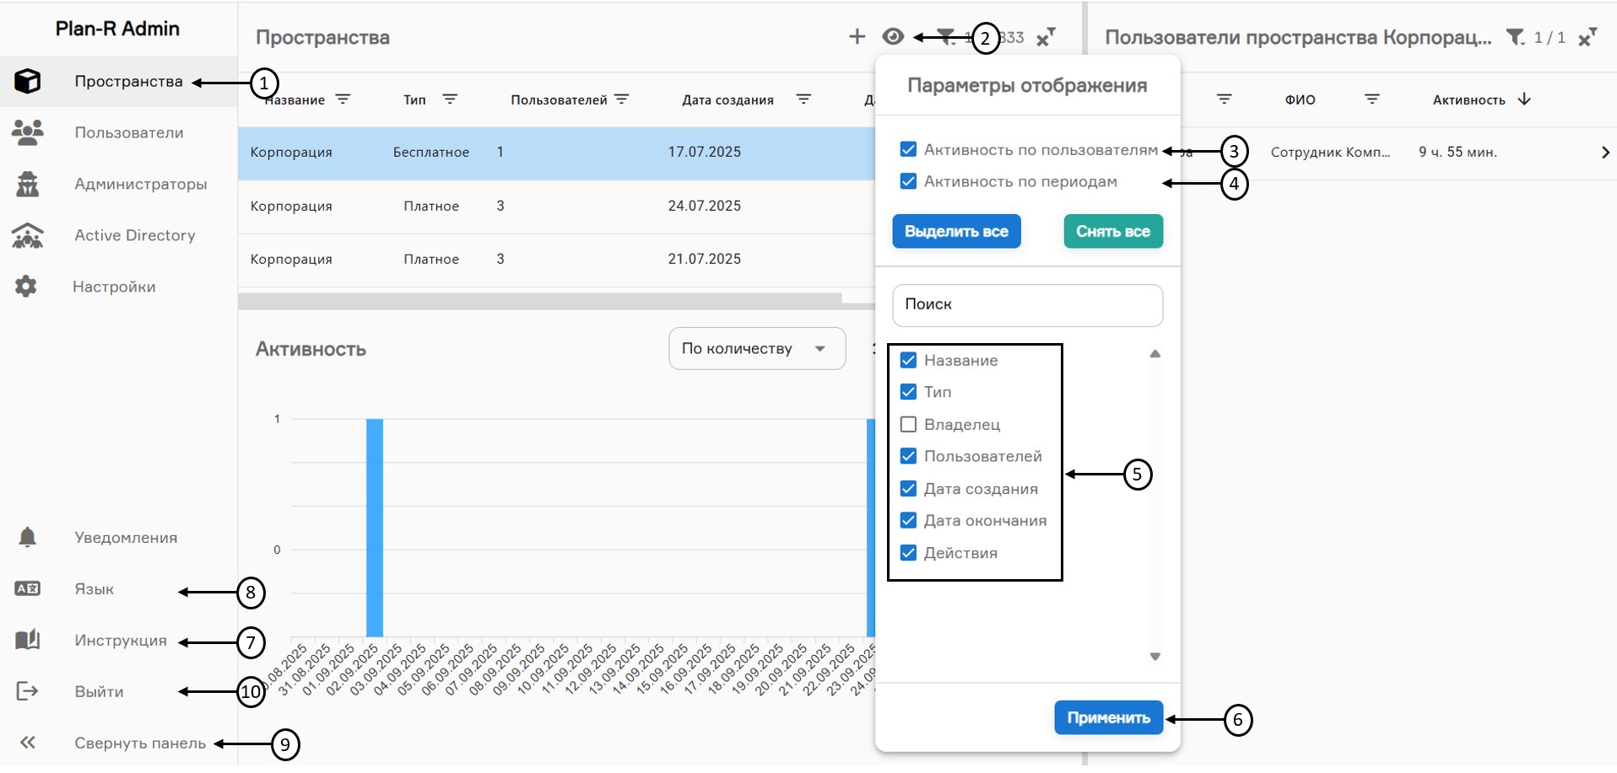Viewport: 1617px width, 773px height.
Task: Open the Администраторы section
Action: click(140, 184)
